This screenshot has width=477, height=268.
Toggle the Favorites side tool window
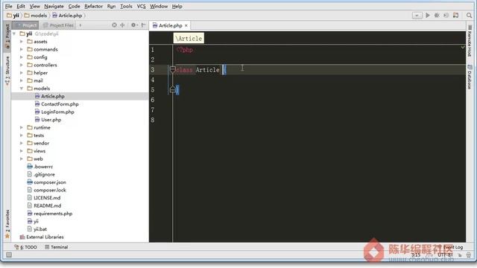coord(7,224)
